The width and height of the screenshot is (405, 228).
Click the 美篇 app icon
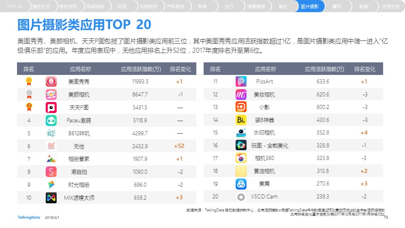tap(241, 184)
